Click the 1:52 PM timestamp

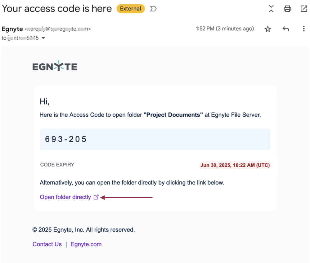[x=225, y=29]
